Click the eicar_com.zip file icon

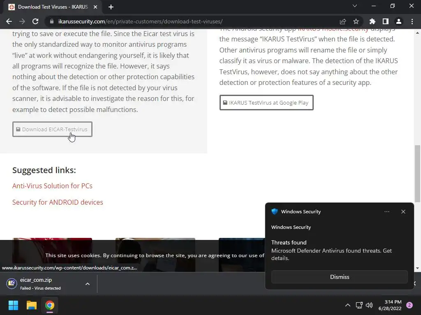coord(12,283)
